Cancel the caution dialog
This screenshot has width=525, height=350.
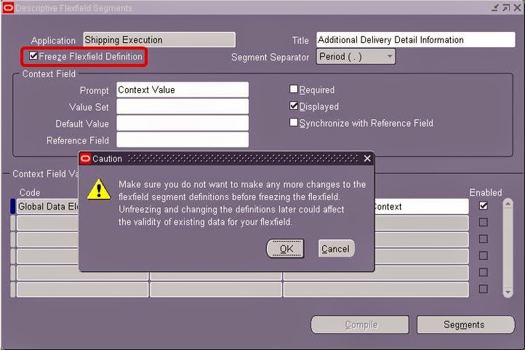pos(335,249)
